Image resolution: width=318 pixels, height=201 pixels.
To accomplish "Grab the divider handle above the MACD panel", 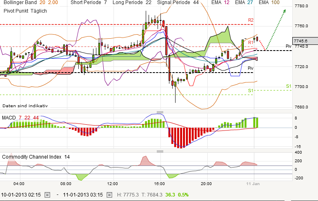I will click(160, 112).
